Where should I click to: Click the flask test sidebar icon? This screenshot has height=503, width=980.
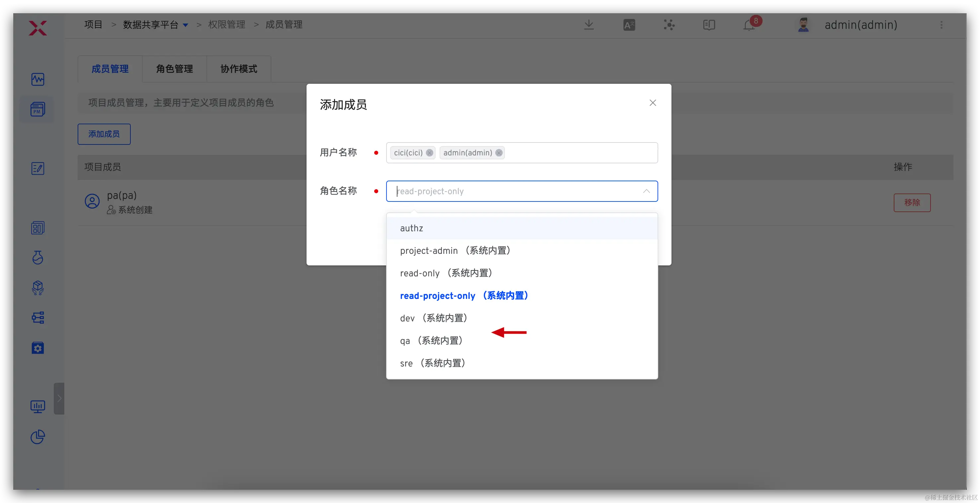[x=37, y=257]
